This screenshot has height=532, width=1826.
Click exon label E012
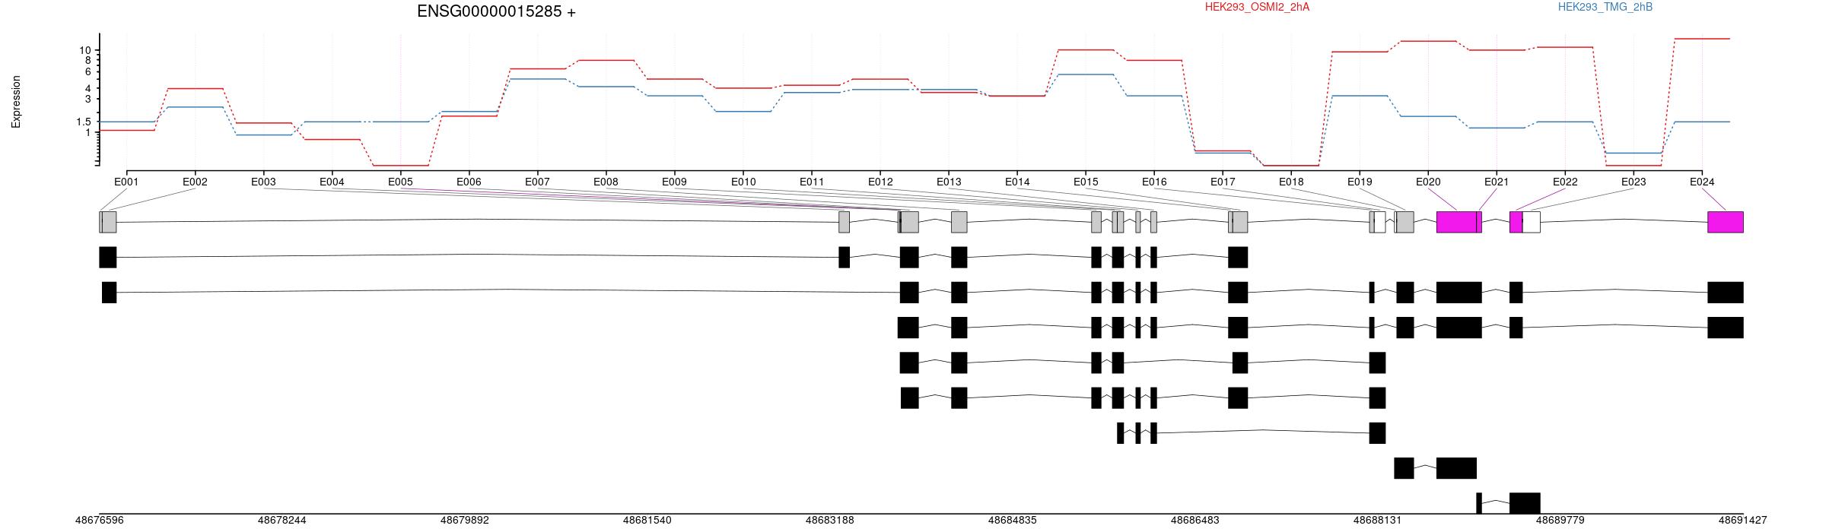(x=880, y=182)
